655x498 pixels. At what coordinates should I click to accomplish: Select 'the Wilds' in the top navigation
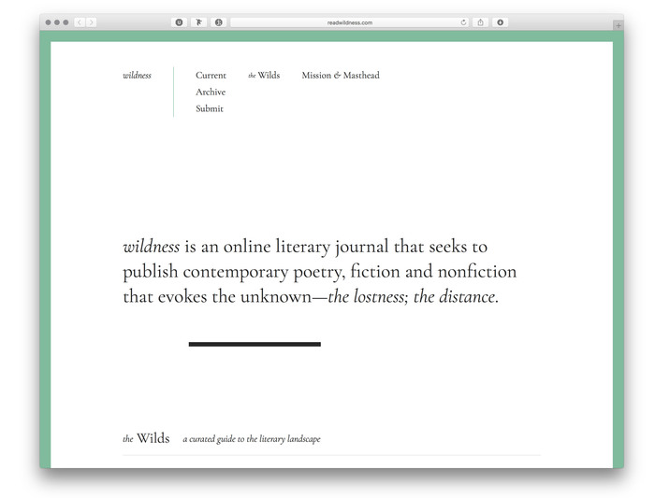[264, 76]
